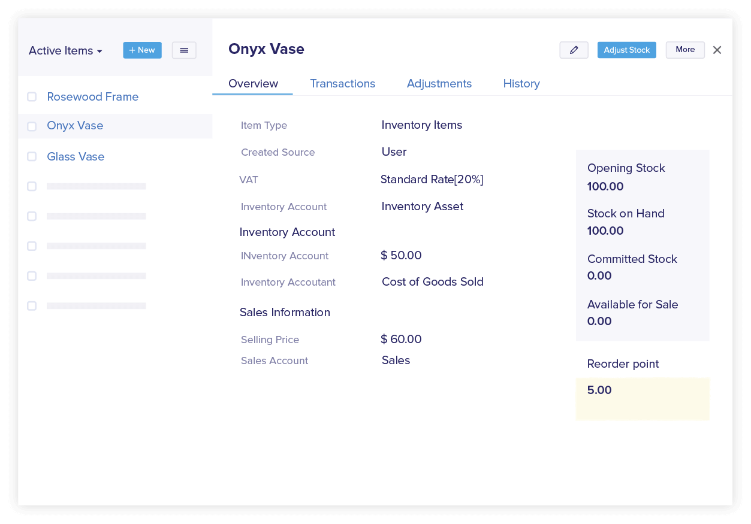Select the Overview tab
The height and width of the screenshot is (524, 751).
tap(252, 84)
